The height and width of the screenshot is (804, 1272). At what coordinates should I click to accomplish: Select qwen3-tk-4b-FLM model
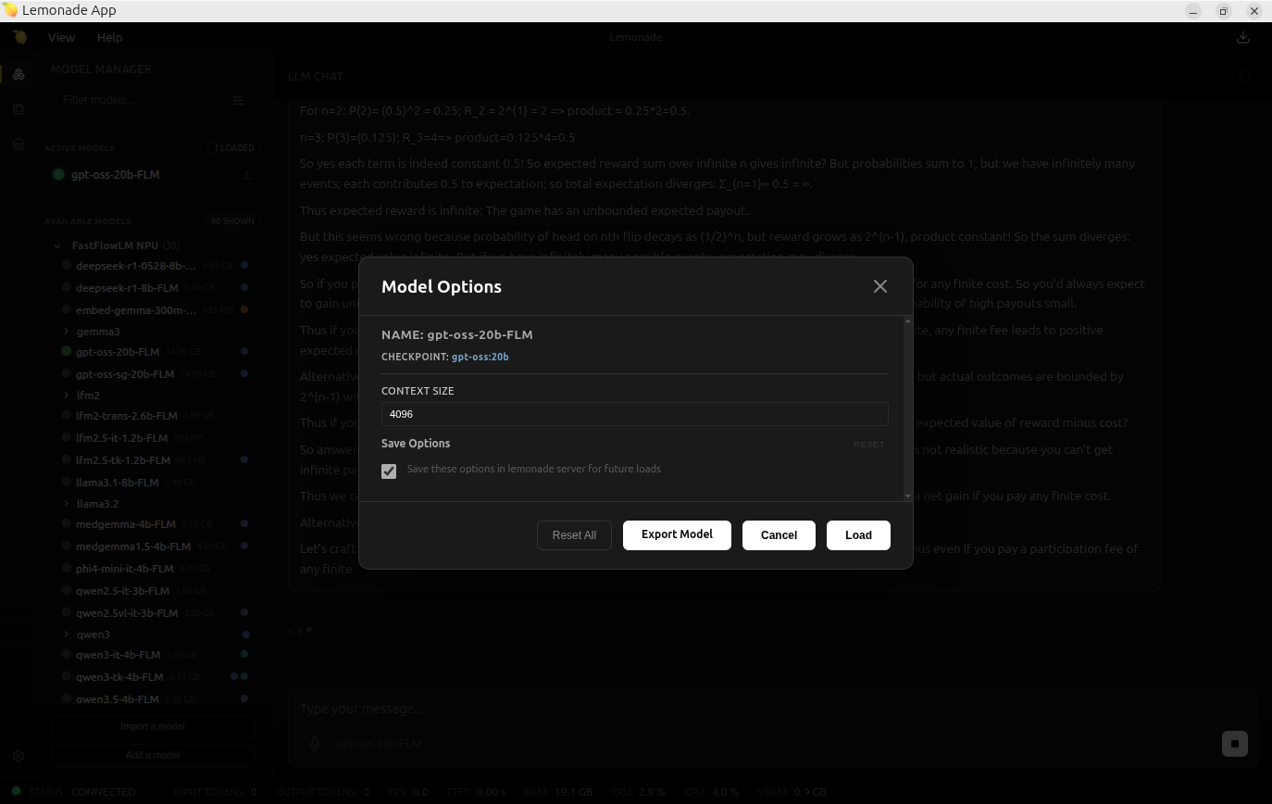(x=119, y=677)
